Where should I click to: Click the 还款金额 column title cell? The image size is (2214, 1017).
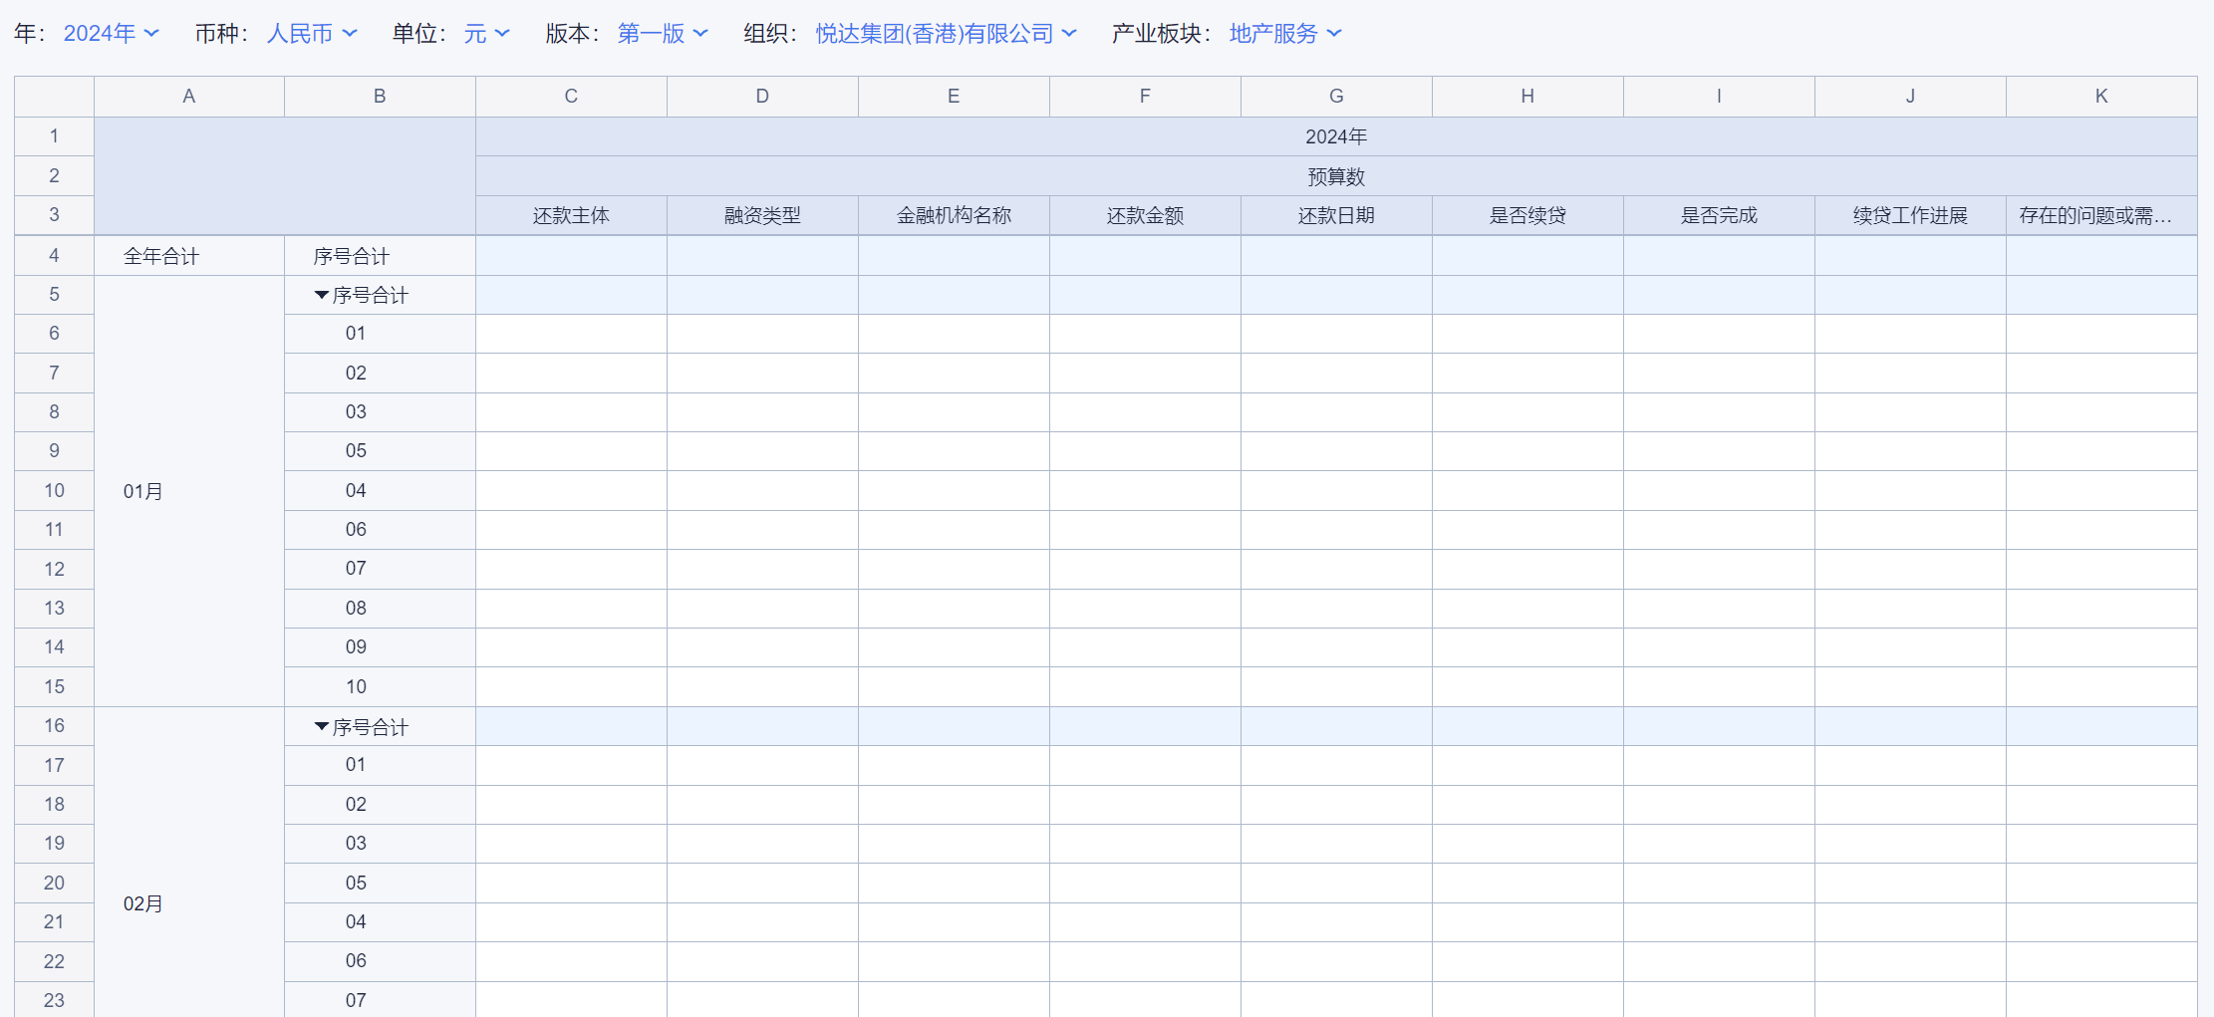point(1145,216)
